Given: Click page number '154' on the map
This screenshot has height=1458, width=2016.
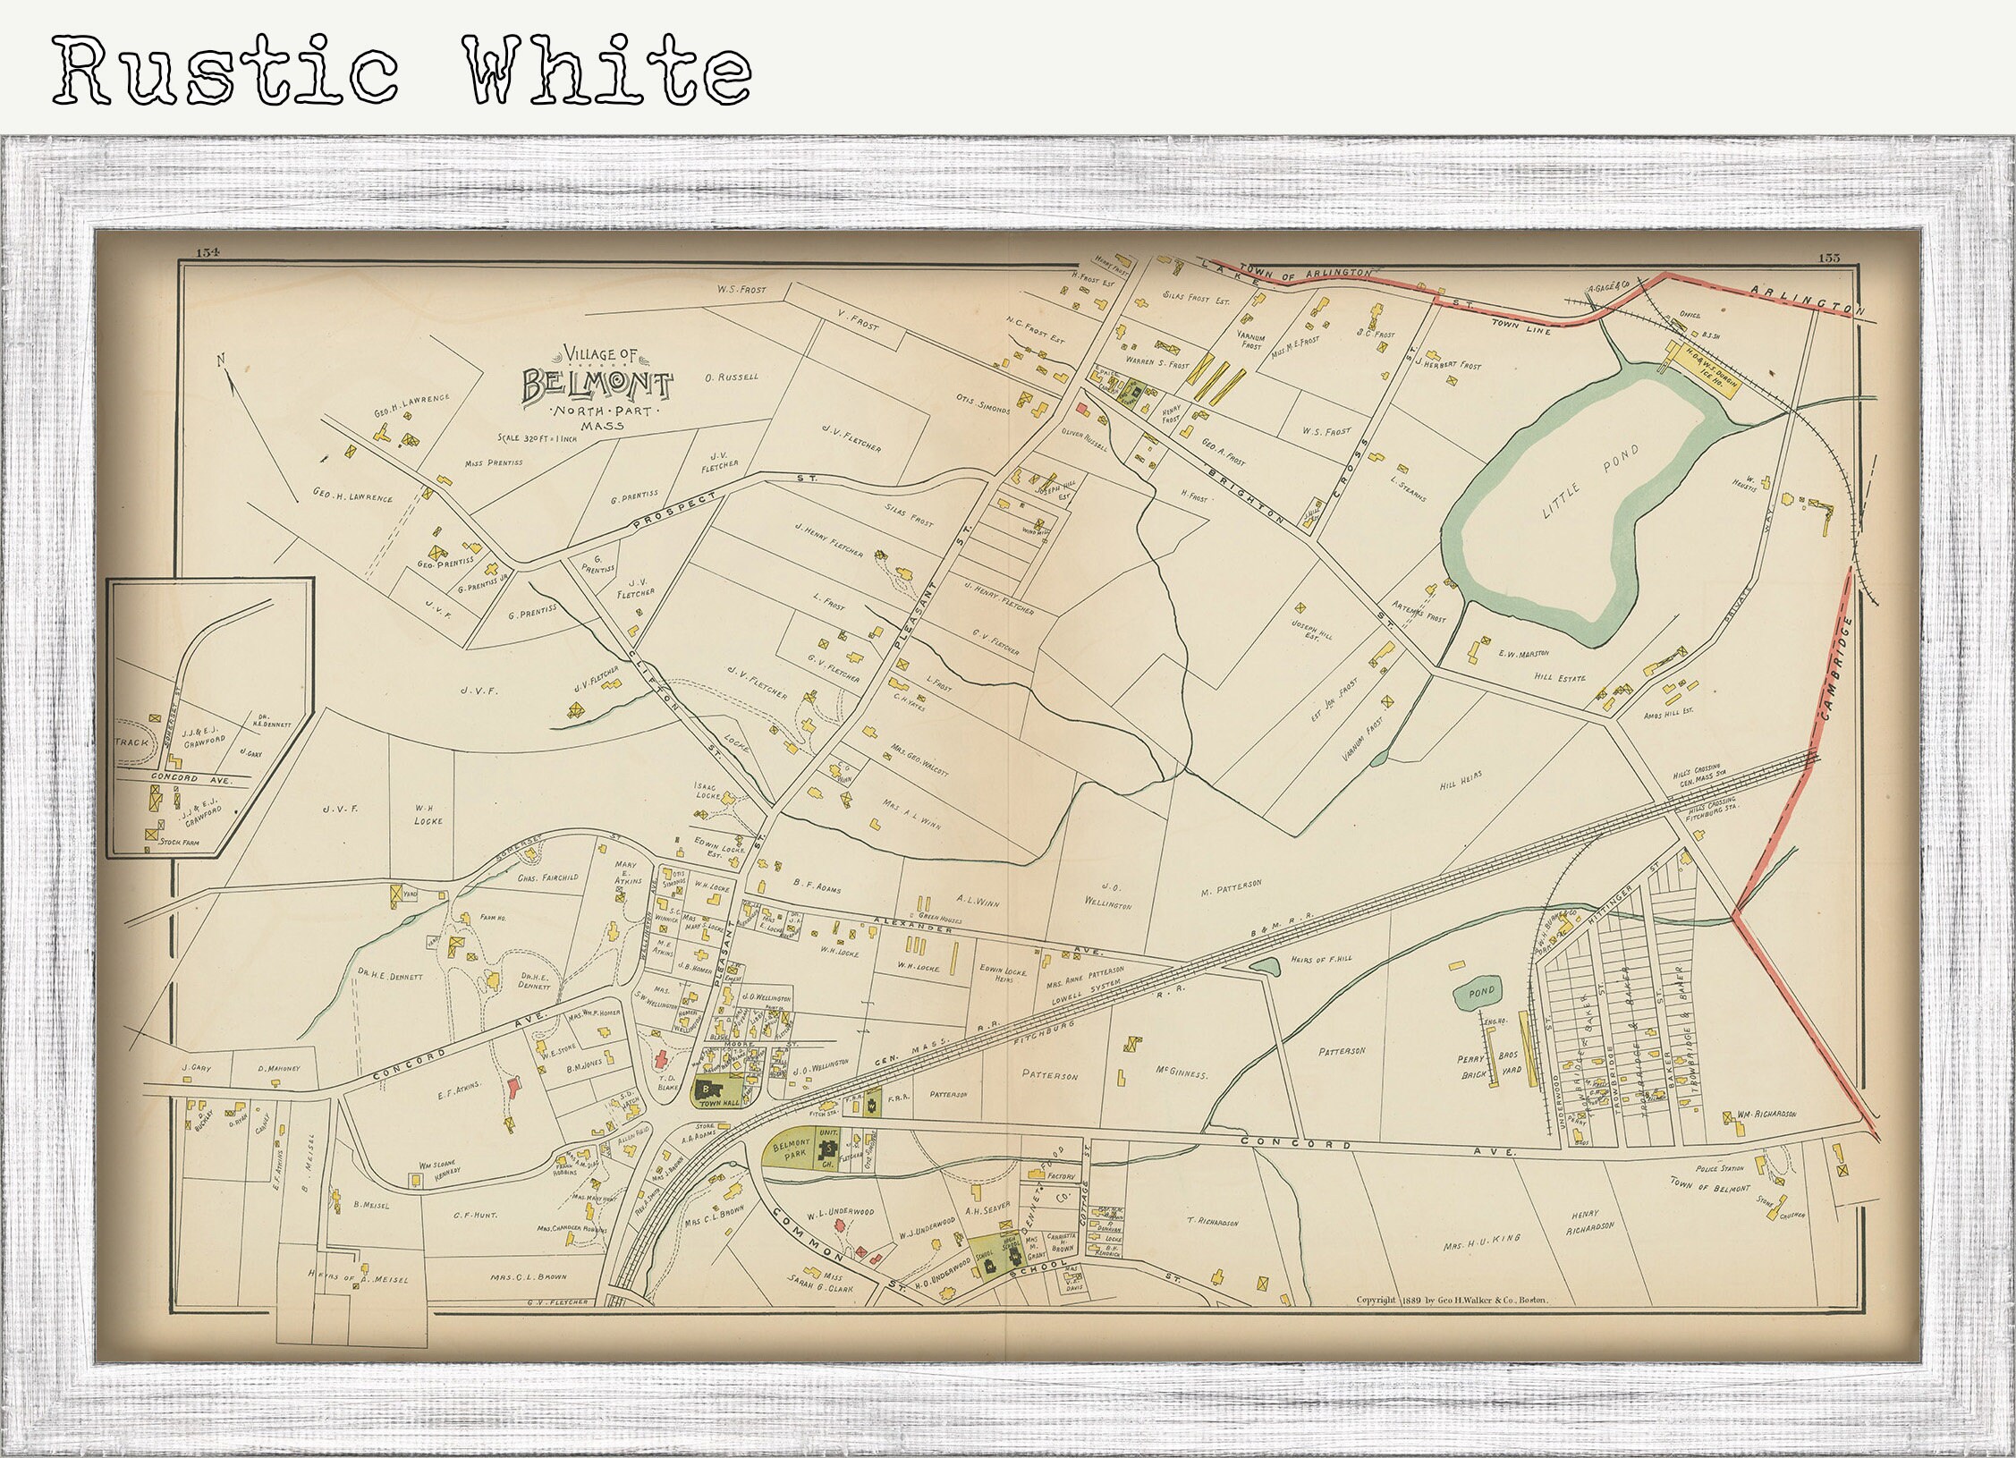Looking at the screenshot, I should point(208,255).
